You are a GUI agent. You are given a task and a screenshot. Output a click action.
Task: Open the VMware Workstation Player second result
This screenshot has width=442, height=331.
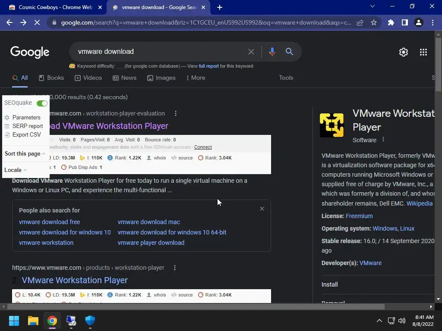[x=74, y=280]
